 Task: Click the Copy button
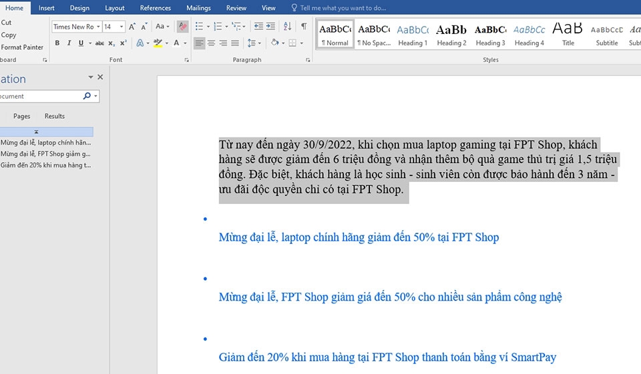point(8,35)
